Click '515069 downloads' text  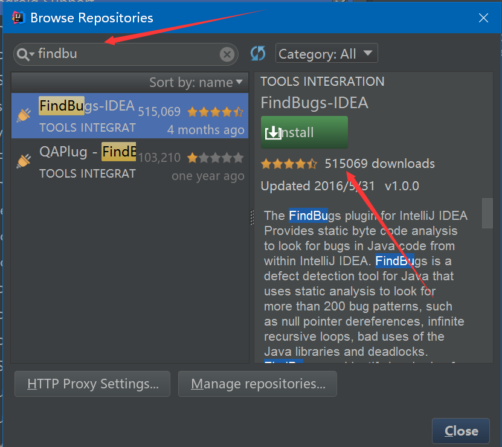(x=380, y=164)
